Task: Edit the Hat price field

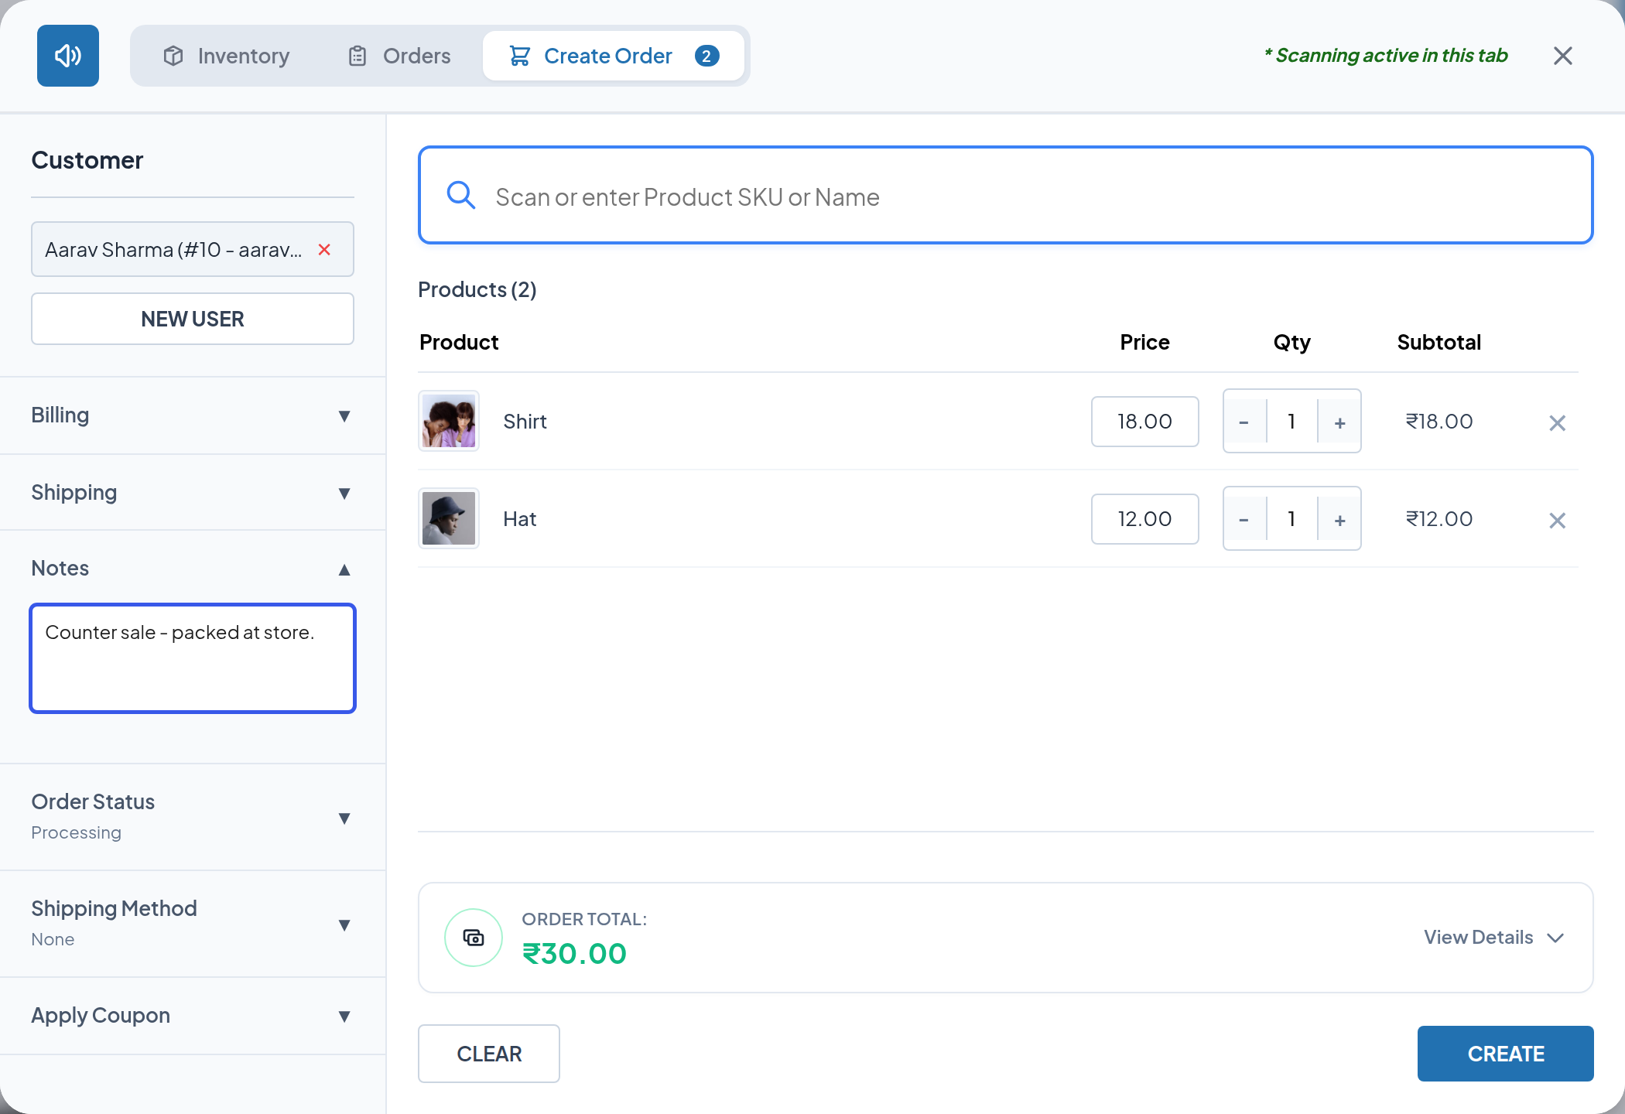Action: (1145, 519)
